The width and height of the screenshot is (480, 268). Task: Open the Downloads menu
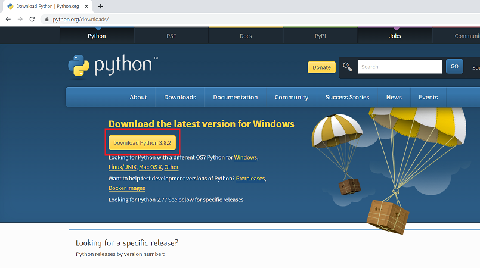pos(180,97)
